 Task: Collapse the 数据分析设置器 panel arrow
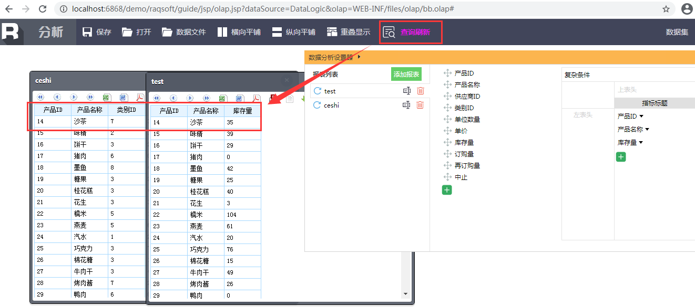click(359, 57)
